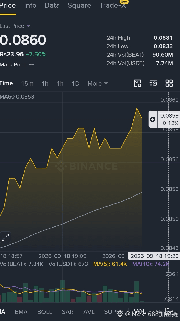Open the chart drawing tools icon
The width and height of the screenshot is (180, 321).
click(x=137, y=83)
